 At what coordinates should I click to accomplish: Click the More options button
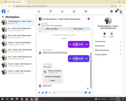tap(78, 29)
